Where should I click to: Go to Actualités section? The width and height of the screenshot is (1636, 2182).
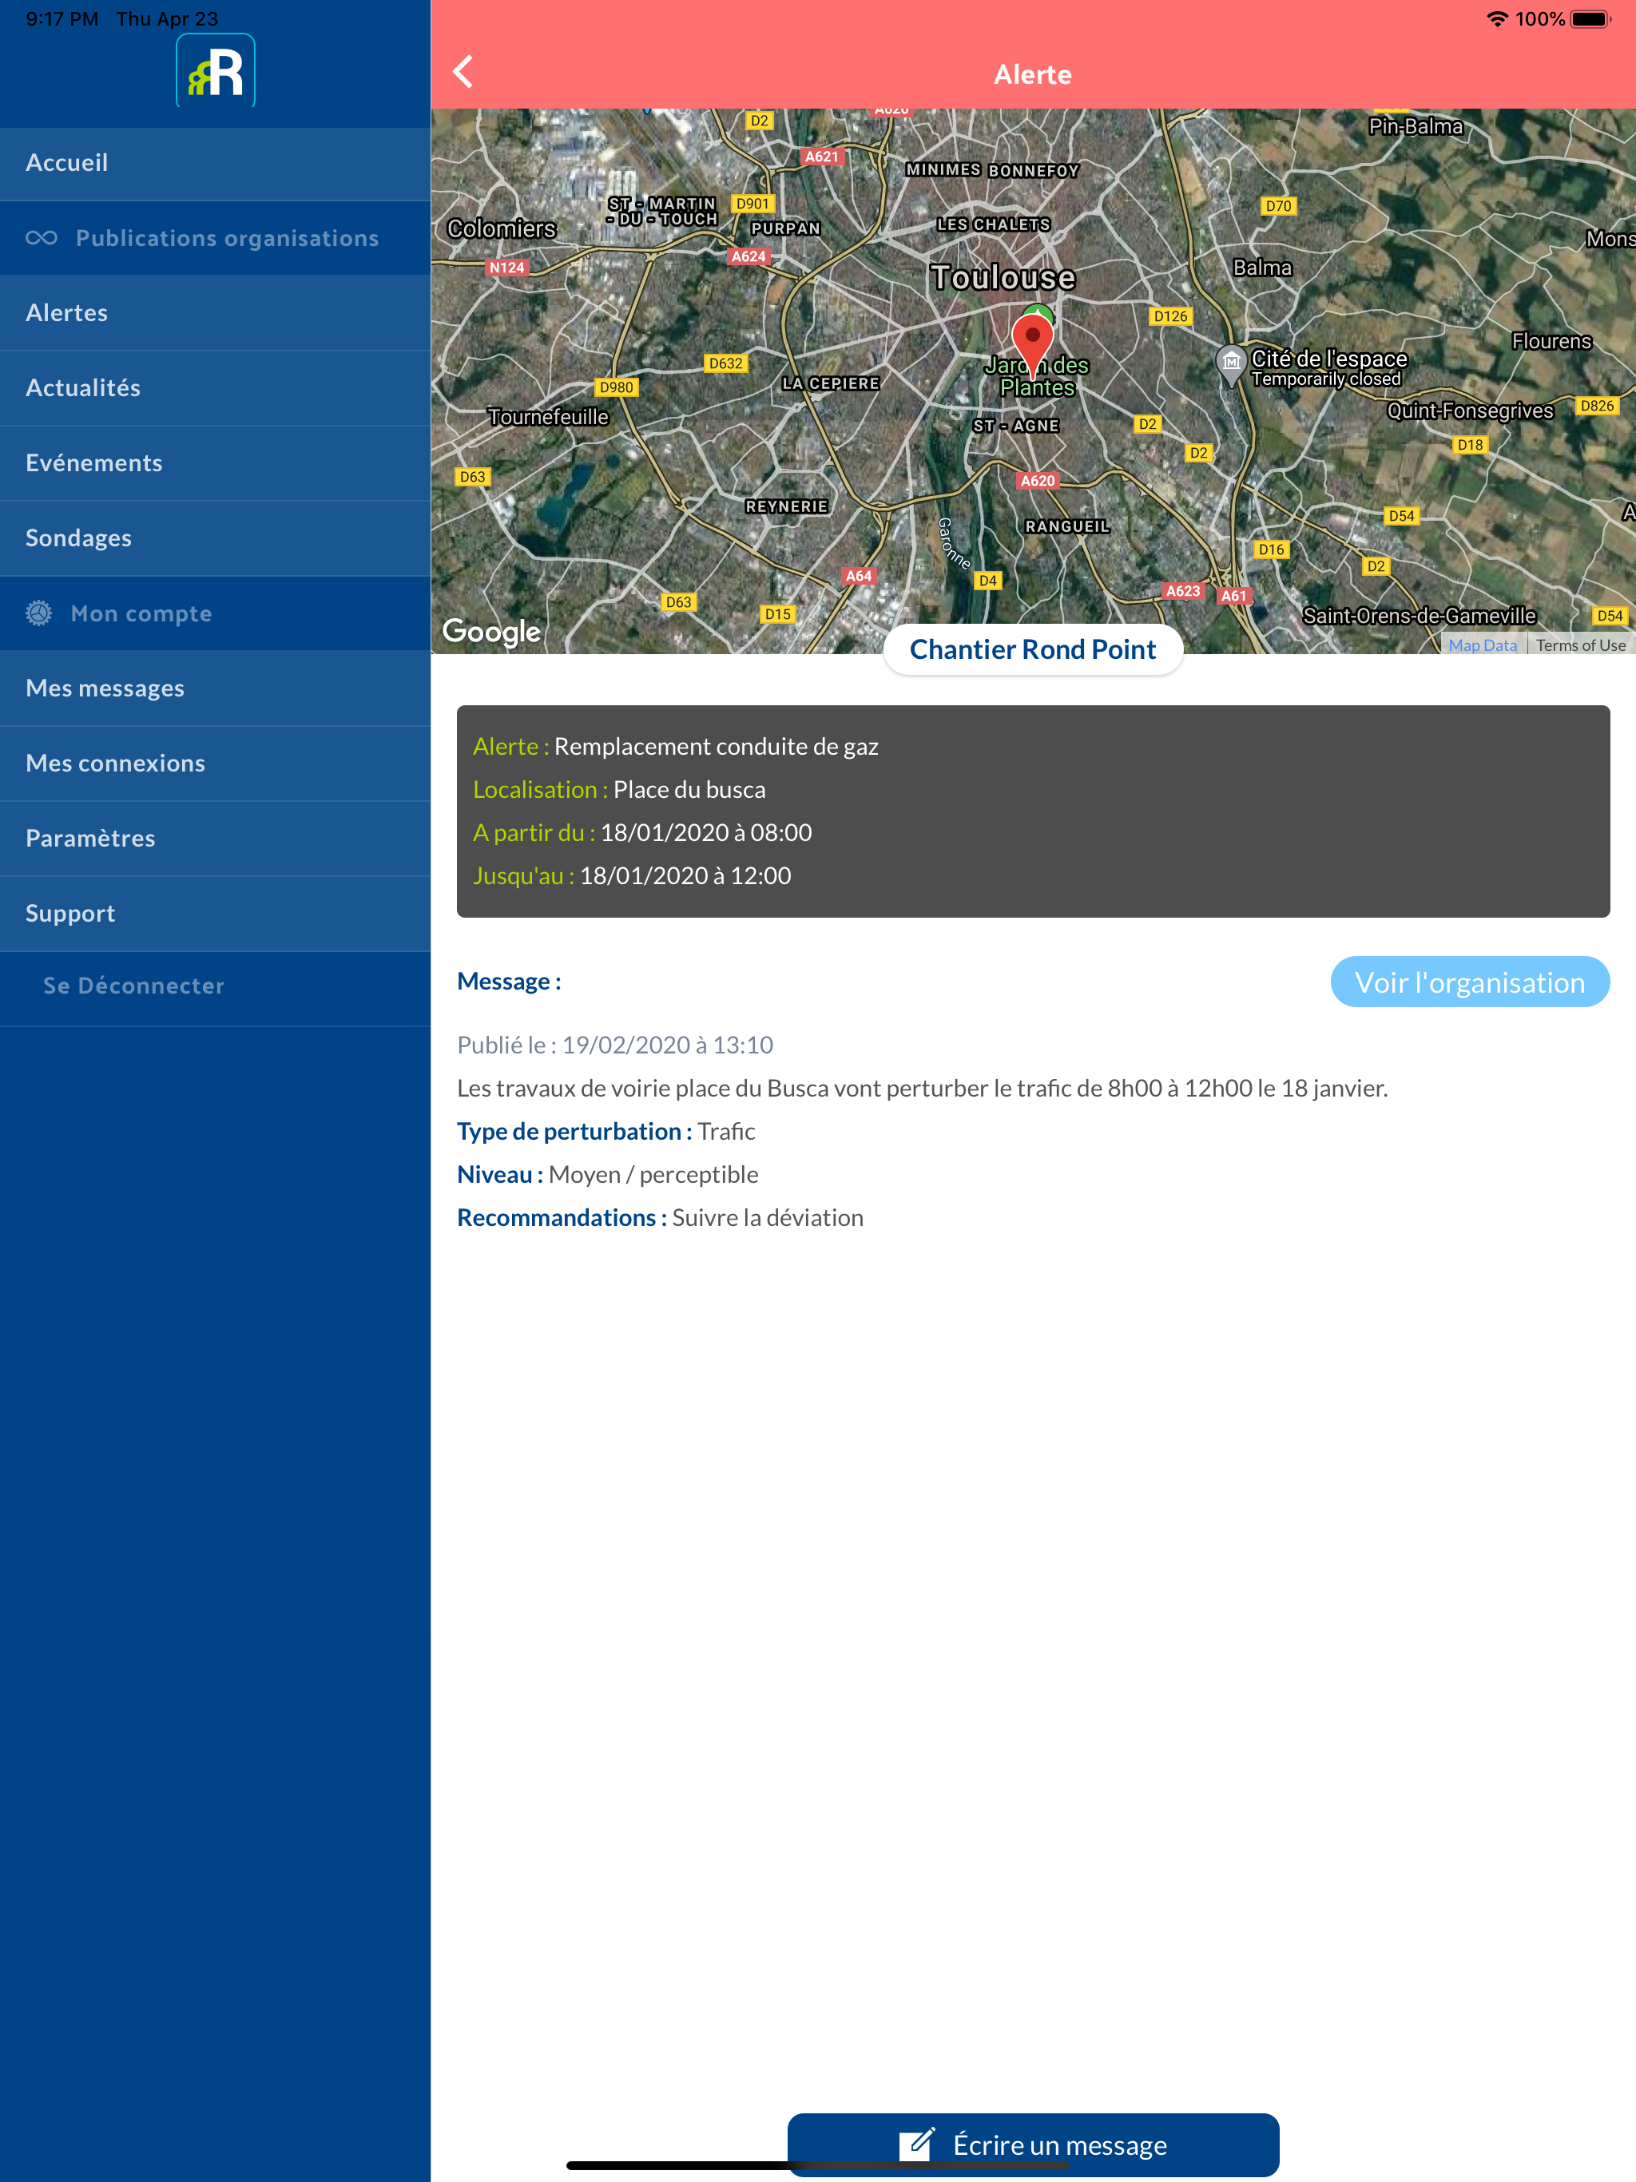coord(215,387)
